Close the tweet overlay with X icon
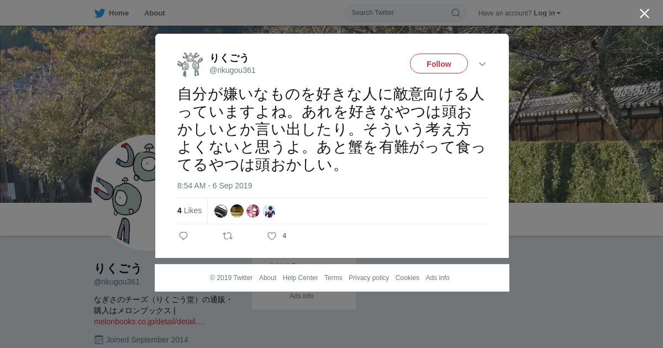 (644, 13)
